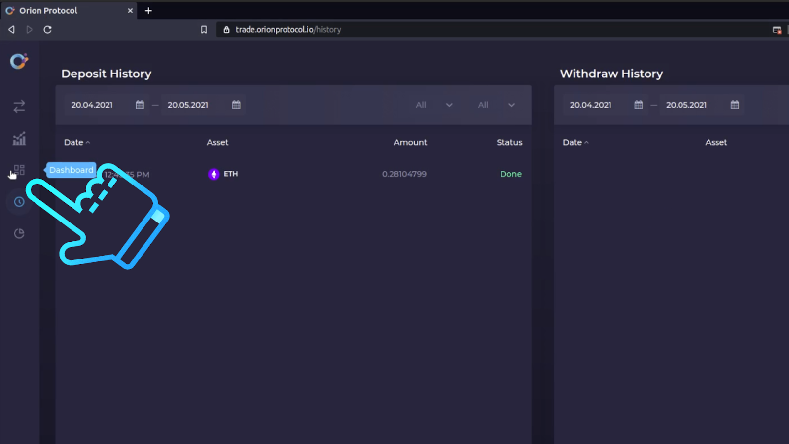
Task: Switch to the Orion Protocol browser tab
Action: [x=69, y=11]
